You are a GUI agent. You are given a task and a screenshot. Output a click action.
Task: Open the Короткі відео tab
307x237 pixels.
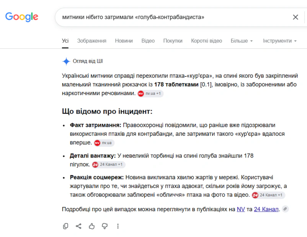click(x=206, y=41)
